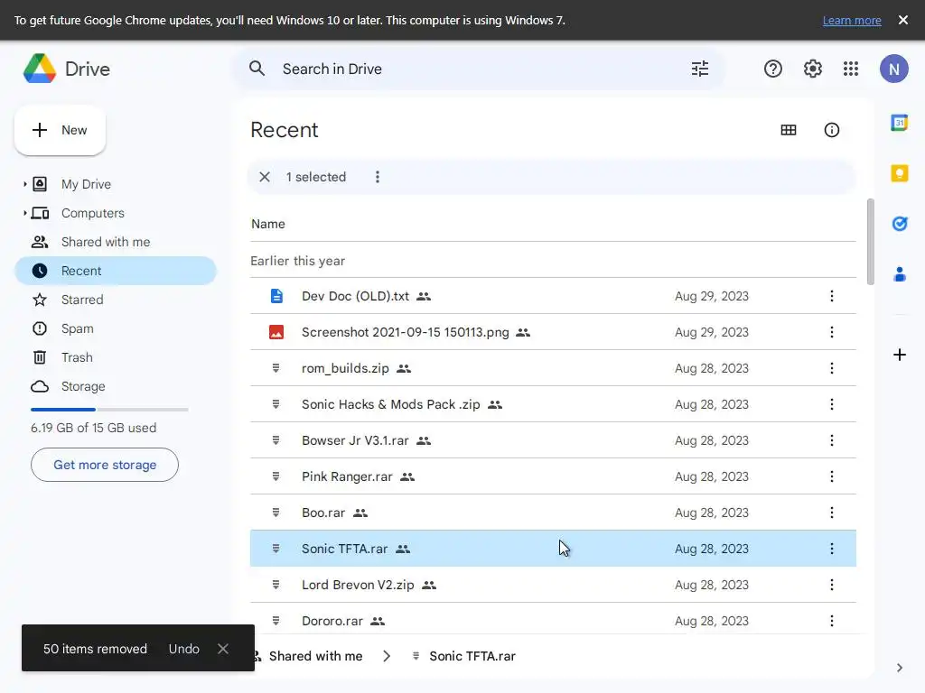This screenshot has height=693, width=925.
Task: Open more actions for selected item
Action: click(x=377, y=177)
